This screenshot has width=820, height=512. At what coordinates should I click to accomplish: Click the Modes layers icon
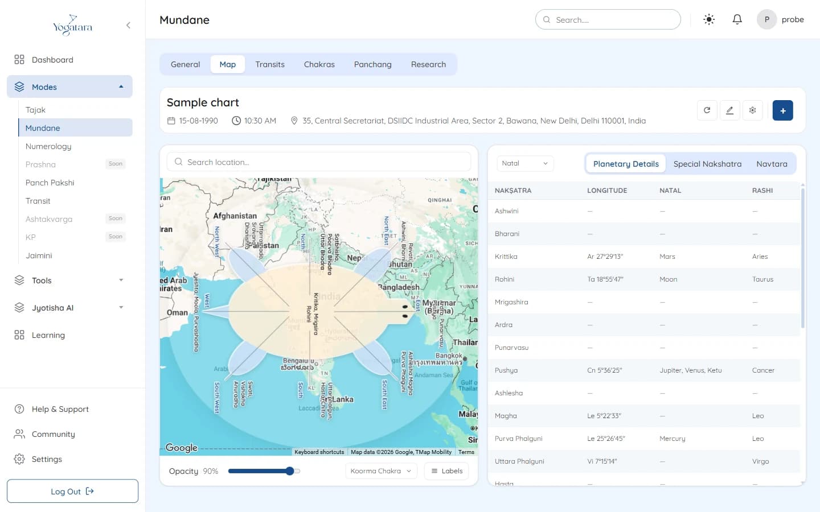click(x=19, y=87)
